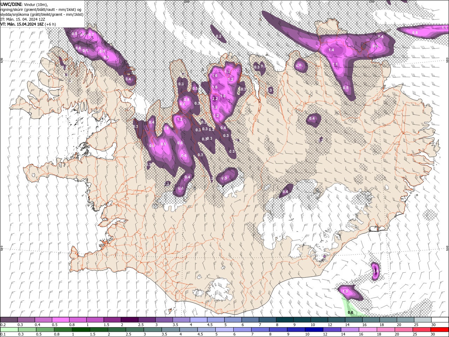Viewport: 449px width, 337px height.
Task: Click the lower legend swatch between 2.5 and 3
Action: [x=134, y=330]
